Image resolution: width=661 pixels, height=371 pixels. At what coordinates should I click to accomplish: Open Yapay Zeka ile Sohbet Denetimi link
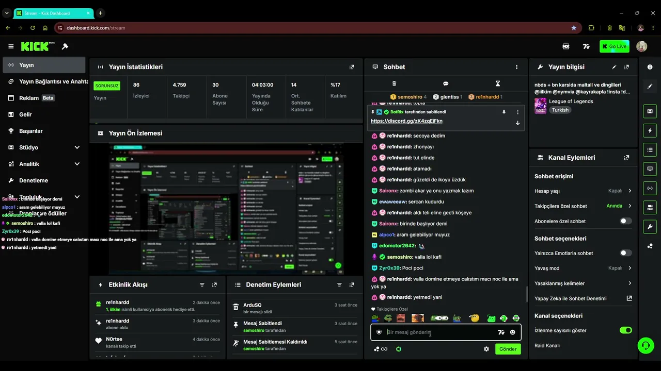click(583, 298)
